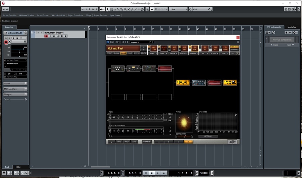Click the COMPARE button in T-RackS
This screenshot has width=302, height=178.
pos(234,50)
